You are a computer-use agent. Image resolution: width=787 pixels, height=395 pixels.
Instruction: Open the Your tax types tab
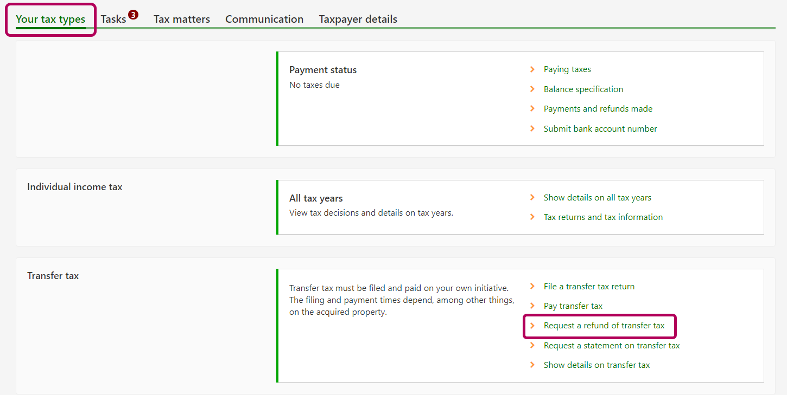(x=50, y=20)
